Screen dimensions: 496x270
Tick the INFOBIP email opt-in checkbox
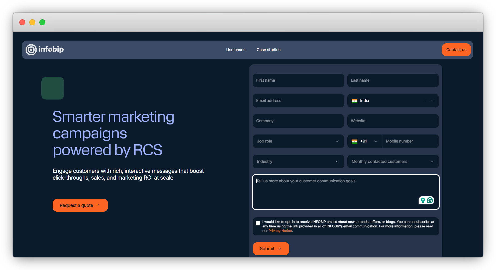click(x=258, y=223)
